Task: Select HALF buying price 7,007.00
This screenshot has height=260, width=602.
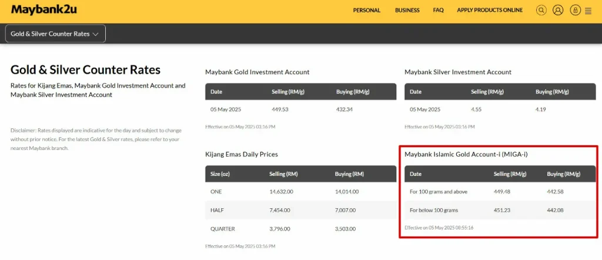Action: (x=345, y=210)
